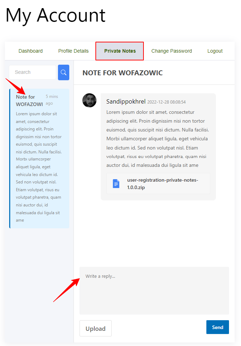
Task: Send the reply with Send button
Action: pos(218,327)
